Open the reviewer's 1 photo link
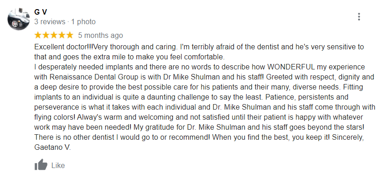This screenshot has height=179, width=388. click(x=83, y=22)
